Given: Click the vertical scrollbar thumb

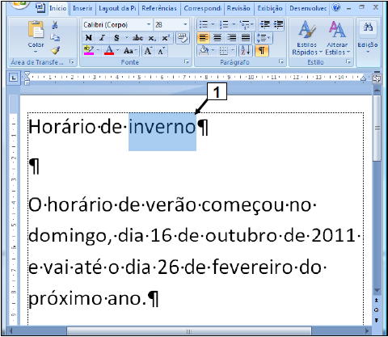Looking at the screenshot, I should [377, 128].
